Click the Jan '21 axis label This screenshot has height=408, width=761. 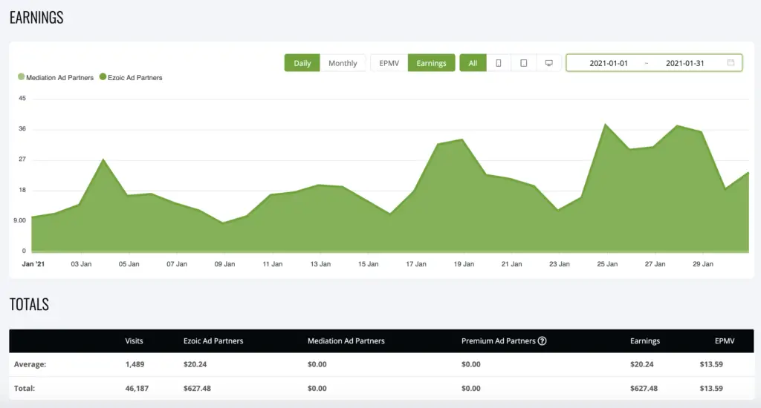(x=33, y=264)
